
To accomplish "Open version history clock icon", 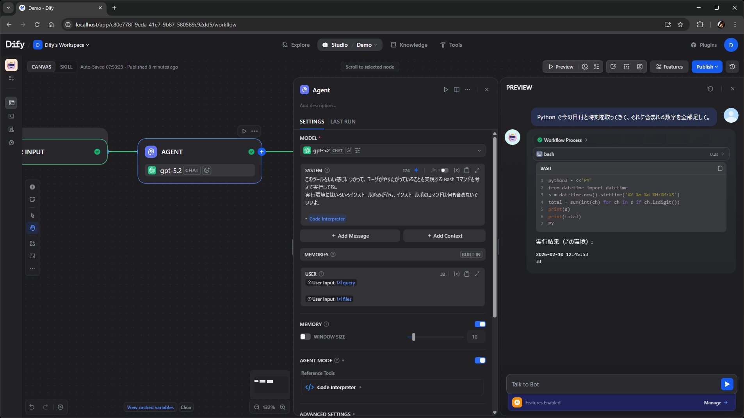I will tap(732, 67).
